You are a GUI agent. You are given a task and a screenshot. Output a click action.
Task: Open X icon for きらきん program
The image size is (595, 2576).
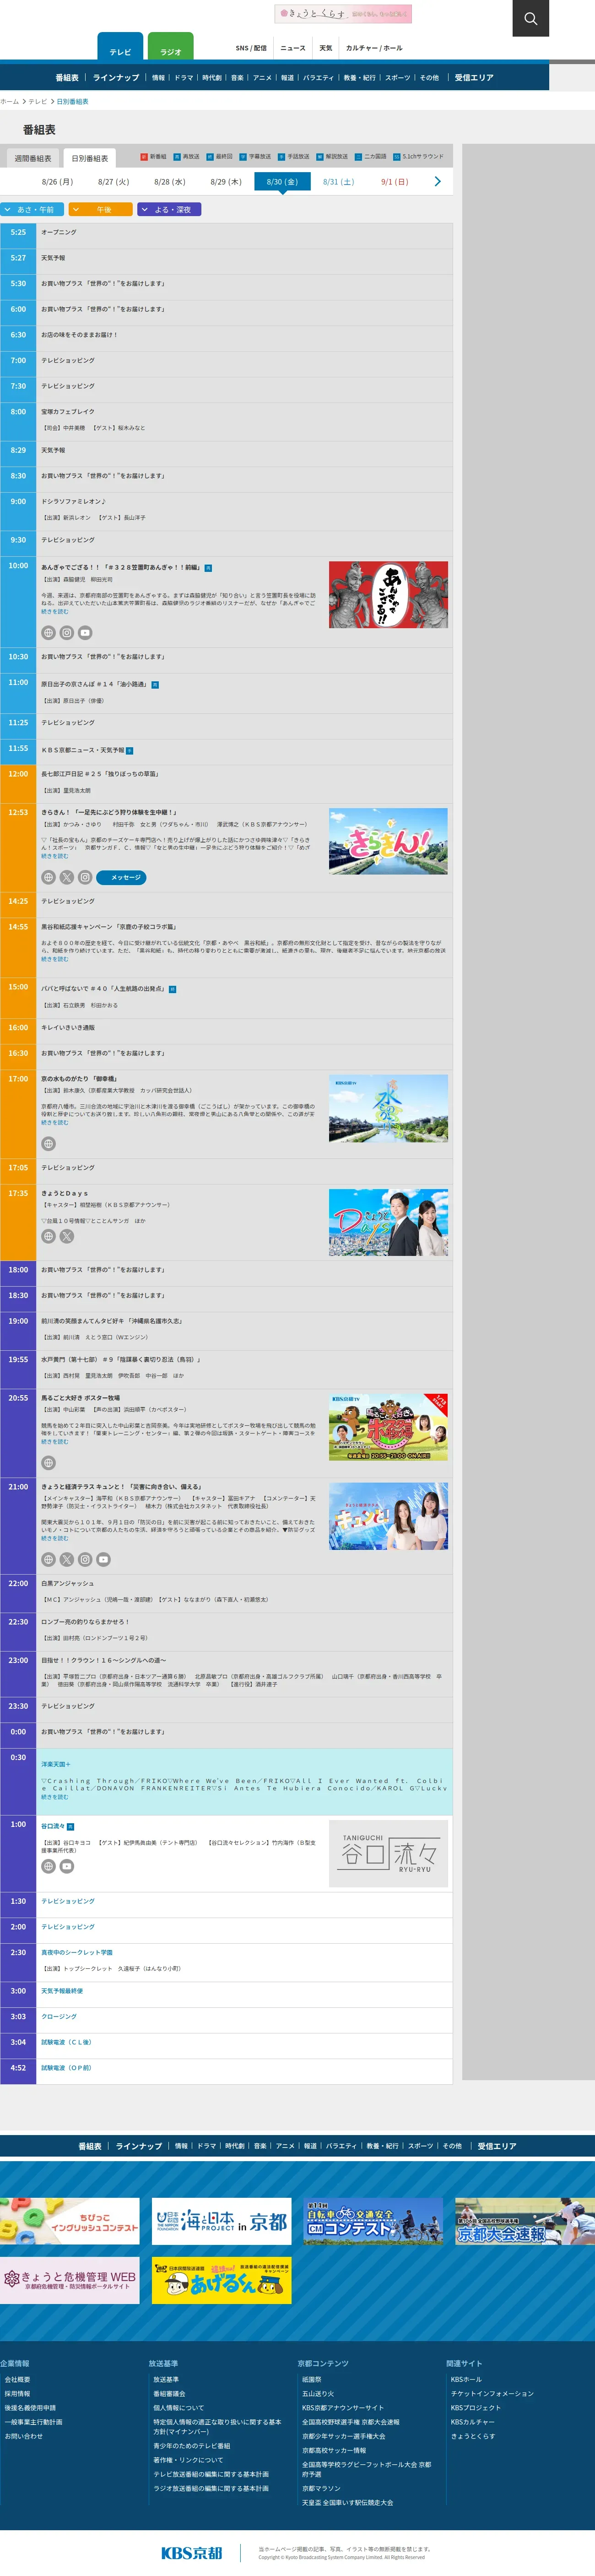pos(66,877)
